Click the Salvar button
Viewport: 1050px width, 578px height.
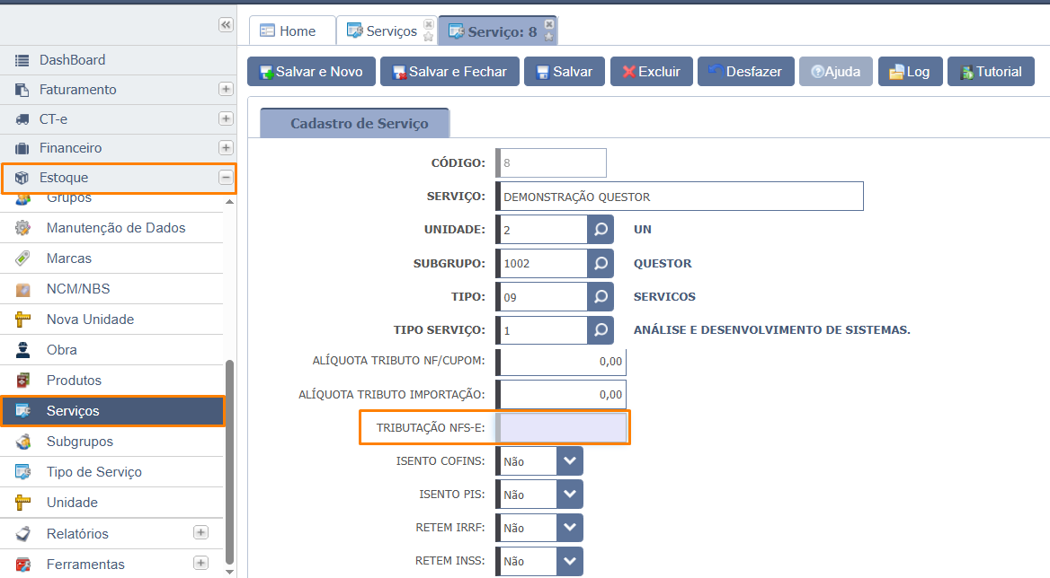pos(565,72)
